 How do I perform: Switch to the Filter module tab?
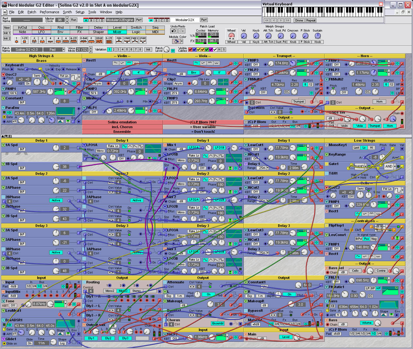point(79,27)
